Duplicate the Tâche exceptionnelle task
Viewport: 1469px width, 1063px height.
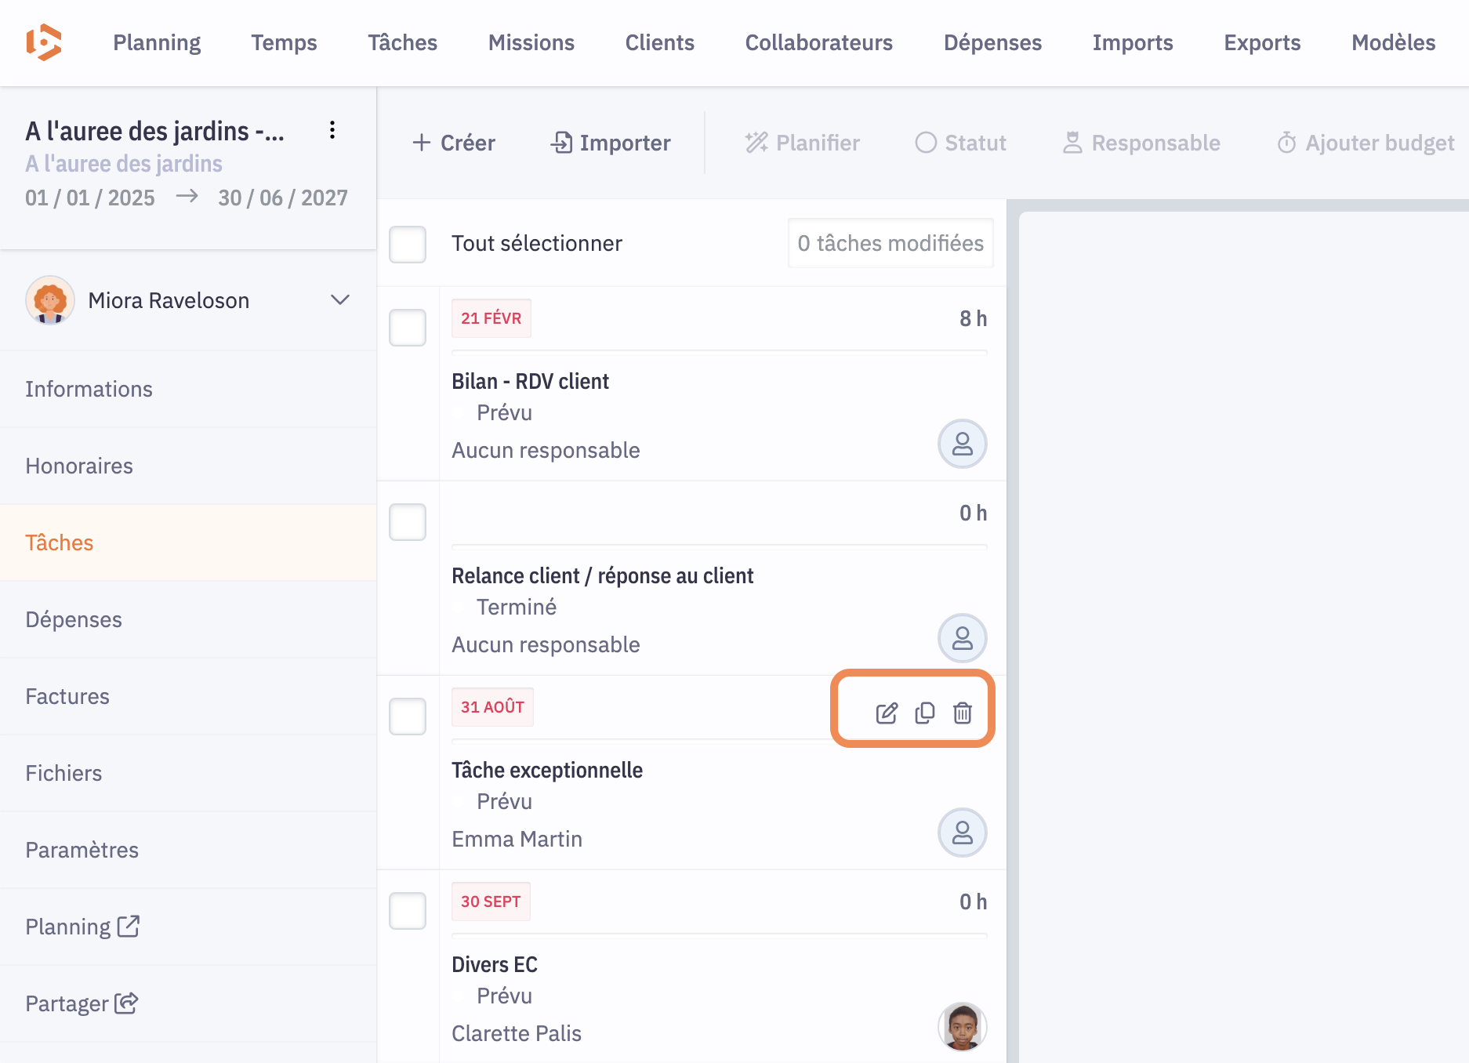coord(924,713)
